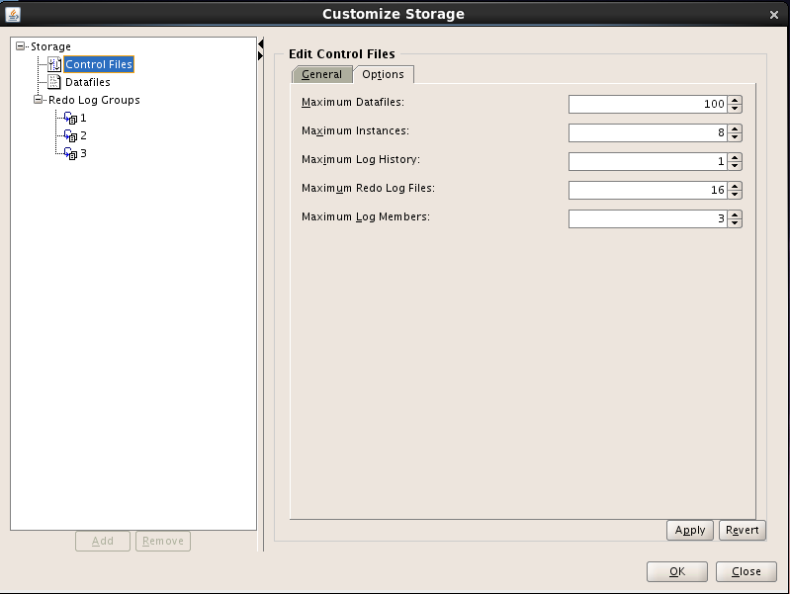Collapse the Redo Log Groups node
This screenshot has width=790, height=594.
[38, 100]
